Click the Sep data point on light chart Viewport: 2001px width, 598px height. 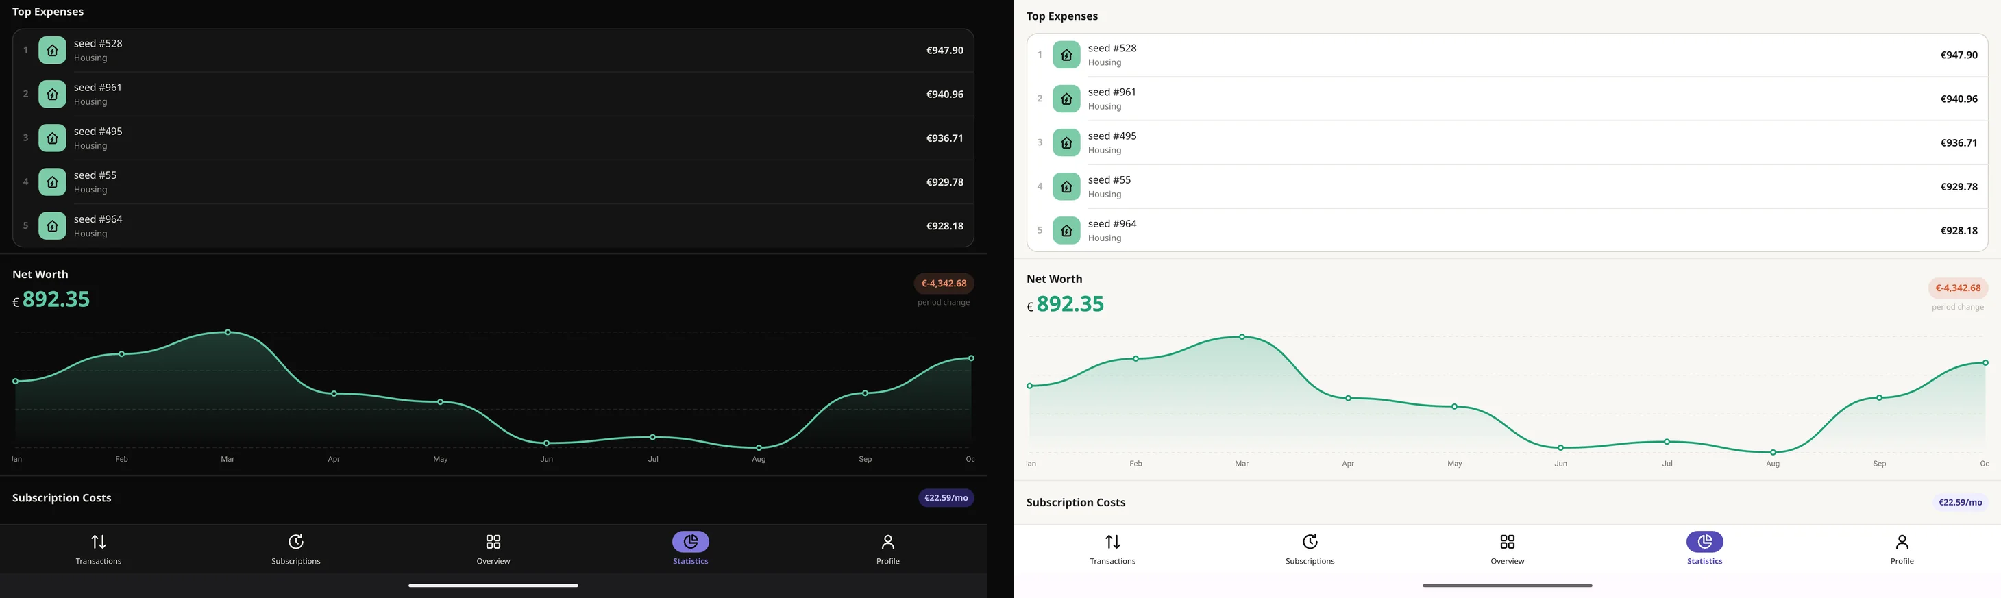[x=1879, y=397]
